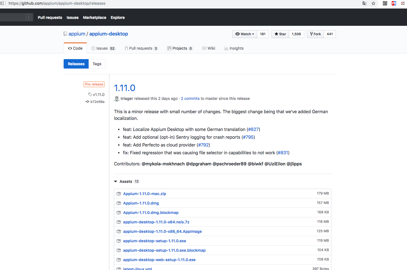Open the Watch dropdown menu

pos(245,34)
